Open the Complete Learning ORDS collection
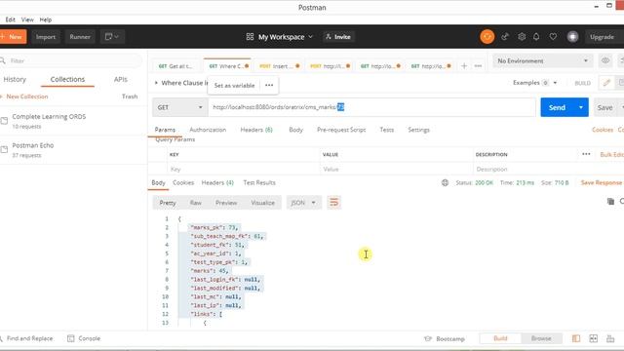Image resolution: width=624 pixels, height=351 pixels. tap(74, 121)
